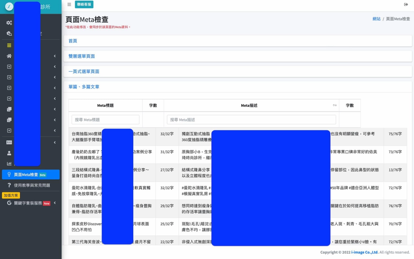Click the bar chart icon in the sidebar

click(9, 164)
